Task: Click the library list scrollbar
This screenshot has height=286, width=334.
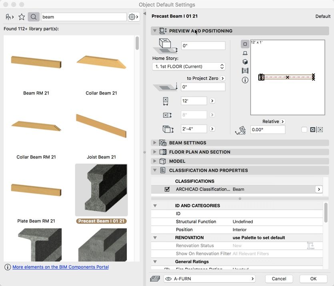Action: pyautogui.click(x=137, y=43)
